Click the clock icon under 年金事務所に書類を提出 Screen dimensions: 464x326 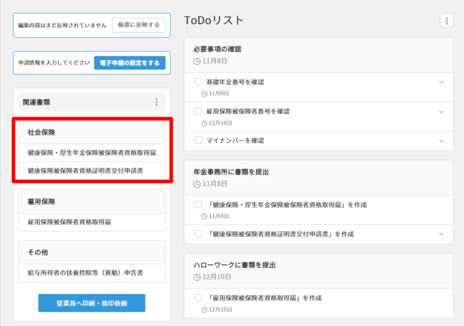tap(197, 184)
